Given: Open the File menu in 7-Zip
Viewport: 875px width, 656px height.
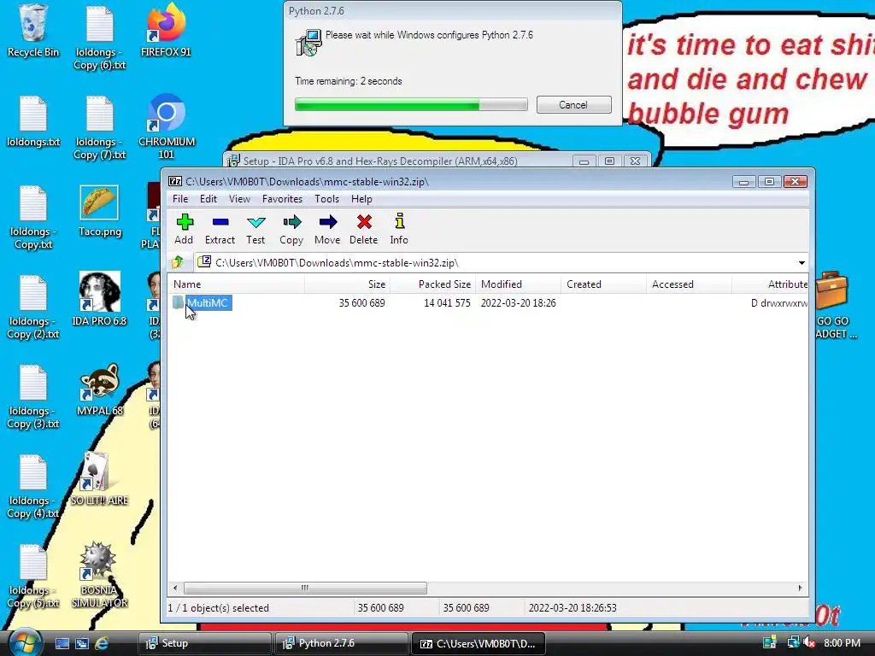Looking at the screenshot, I should pos(179,199).
